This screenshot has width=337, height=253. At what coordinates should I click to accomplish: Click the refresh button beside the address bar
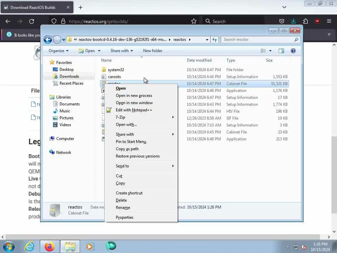coord(215,40)
